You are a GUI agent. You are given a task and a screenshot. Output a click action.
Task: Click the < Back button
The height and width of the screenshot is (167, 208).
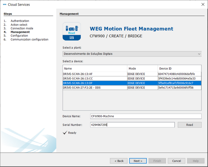[x=119, y=161]
